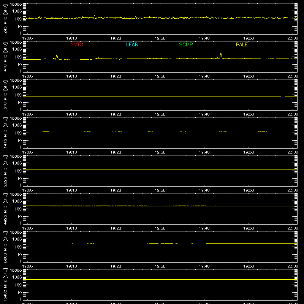Click 19:30 tick label under 4995 MHz plot

160,228
